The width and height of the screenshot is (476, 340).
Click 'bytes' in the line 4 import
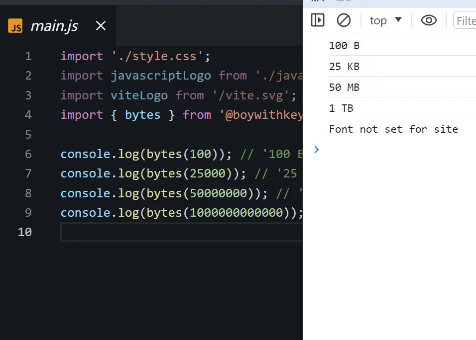(x=142, y=115)
